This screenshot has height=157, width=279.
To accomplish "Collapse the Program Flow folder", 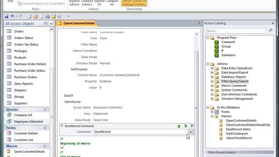I will coord(208,38).
